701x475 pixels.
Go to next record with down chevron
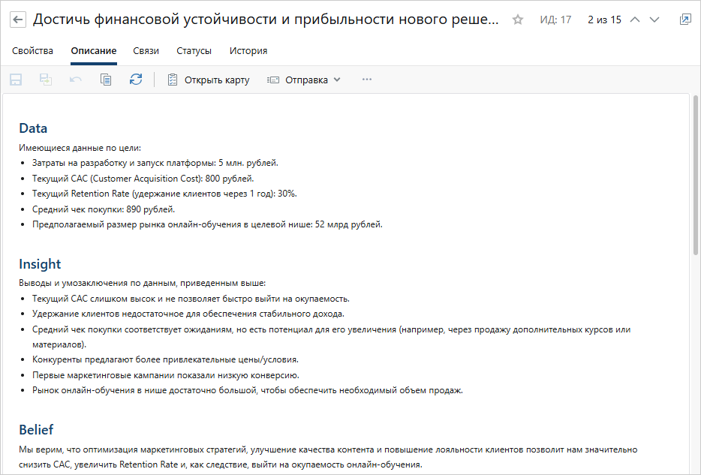[x=654, y=20]
